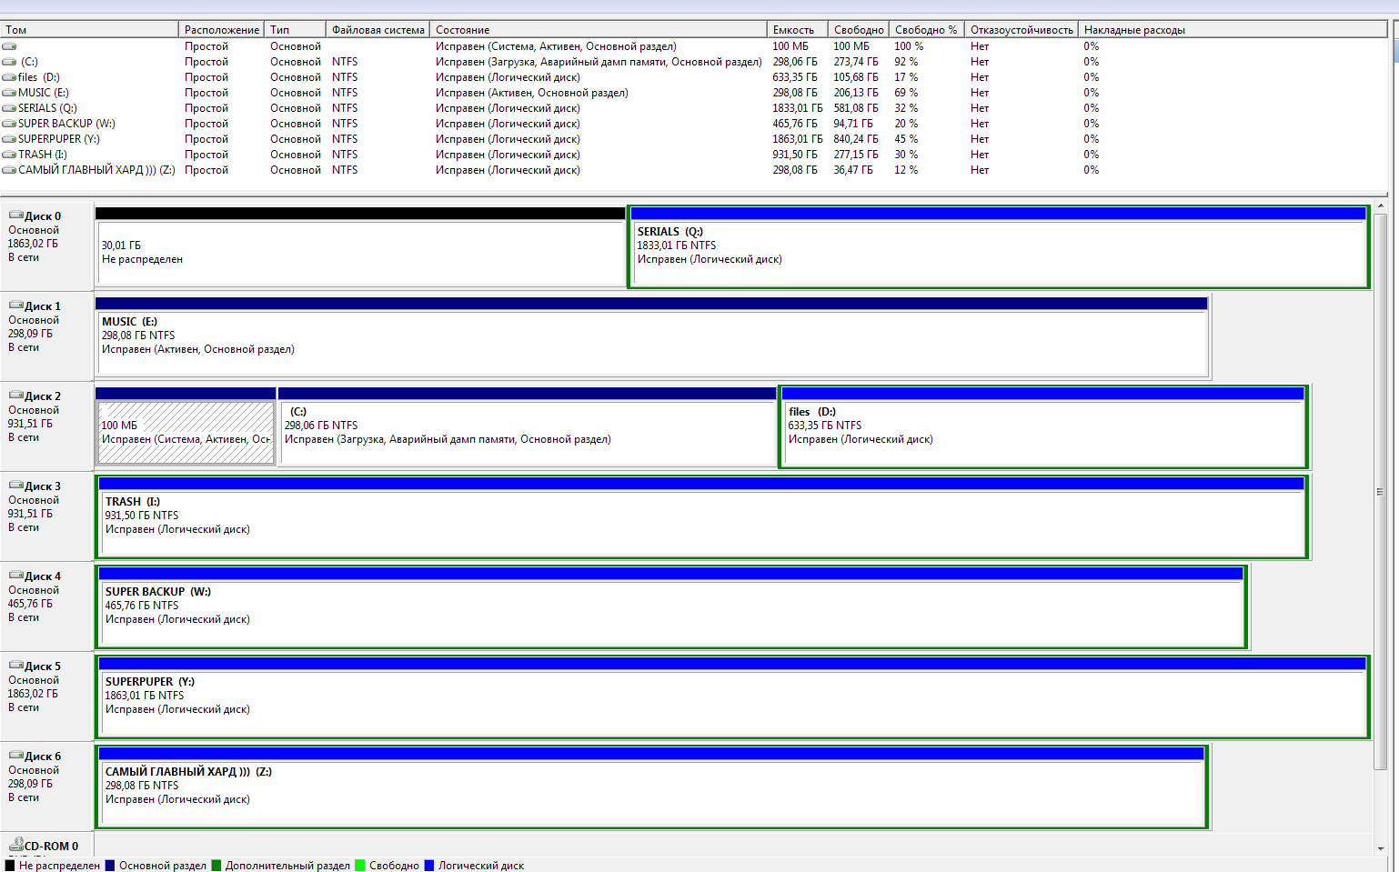Click the drive icon beside TRASH (I:) in the volume list

click(9, 155)
